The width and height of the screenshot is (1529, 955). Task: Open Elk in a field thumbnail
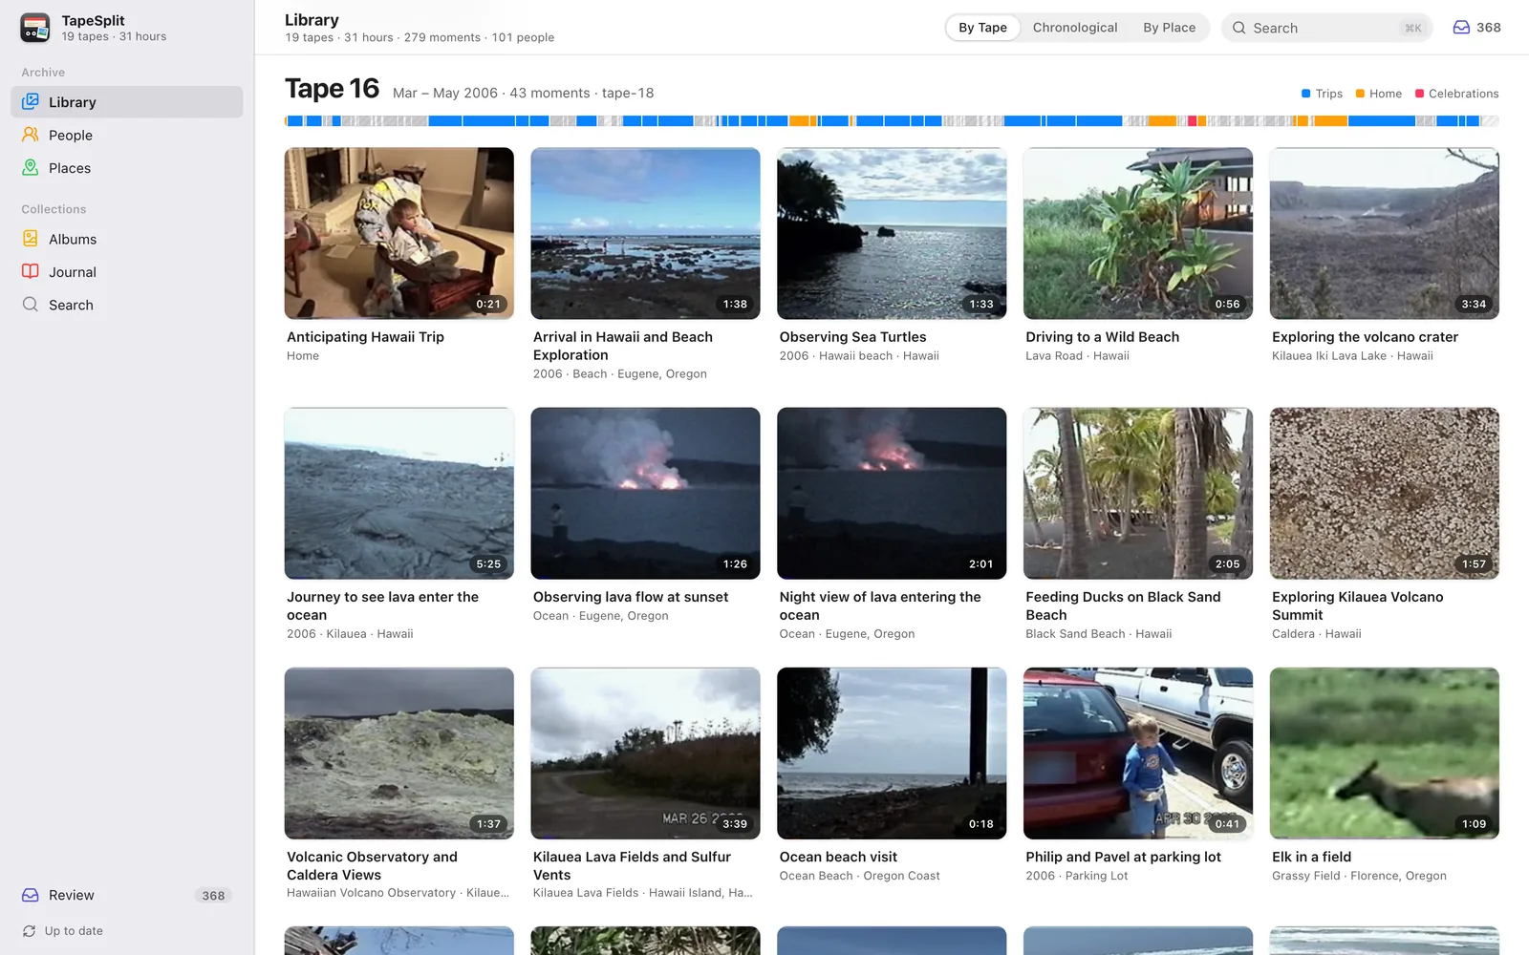pyautogui.click(x=1385, y=753)
